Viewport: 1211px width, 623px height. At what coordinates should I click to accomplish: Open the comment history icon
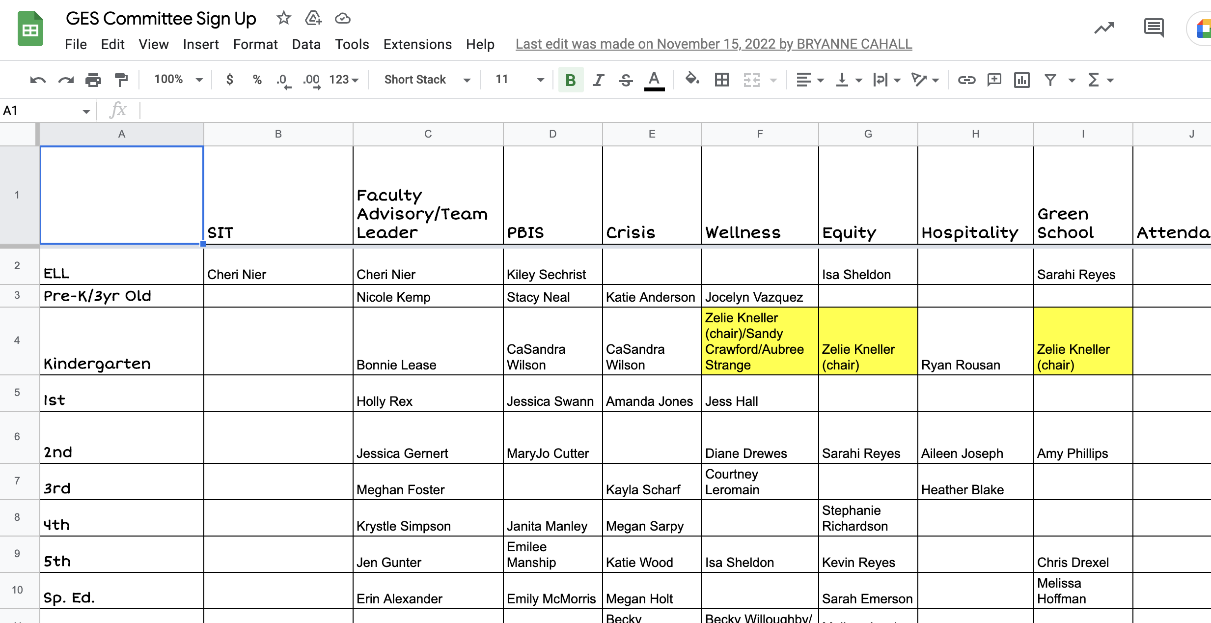pos(1153,28)
